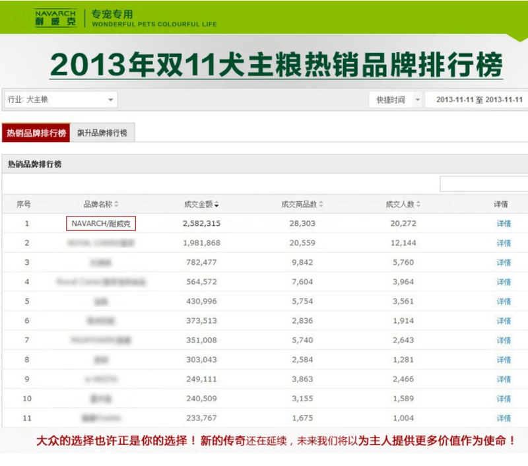Click the buyer count 2,466
The height and width of the screenshot is (466, 528).
(403, 380)
